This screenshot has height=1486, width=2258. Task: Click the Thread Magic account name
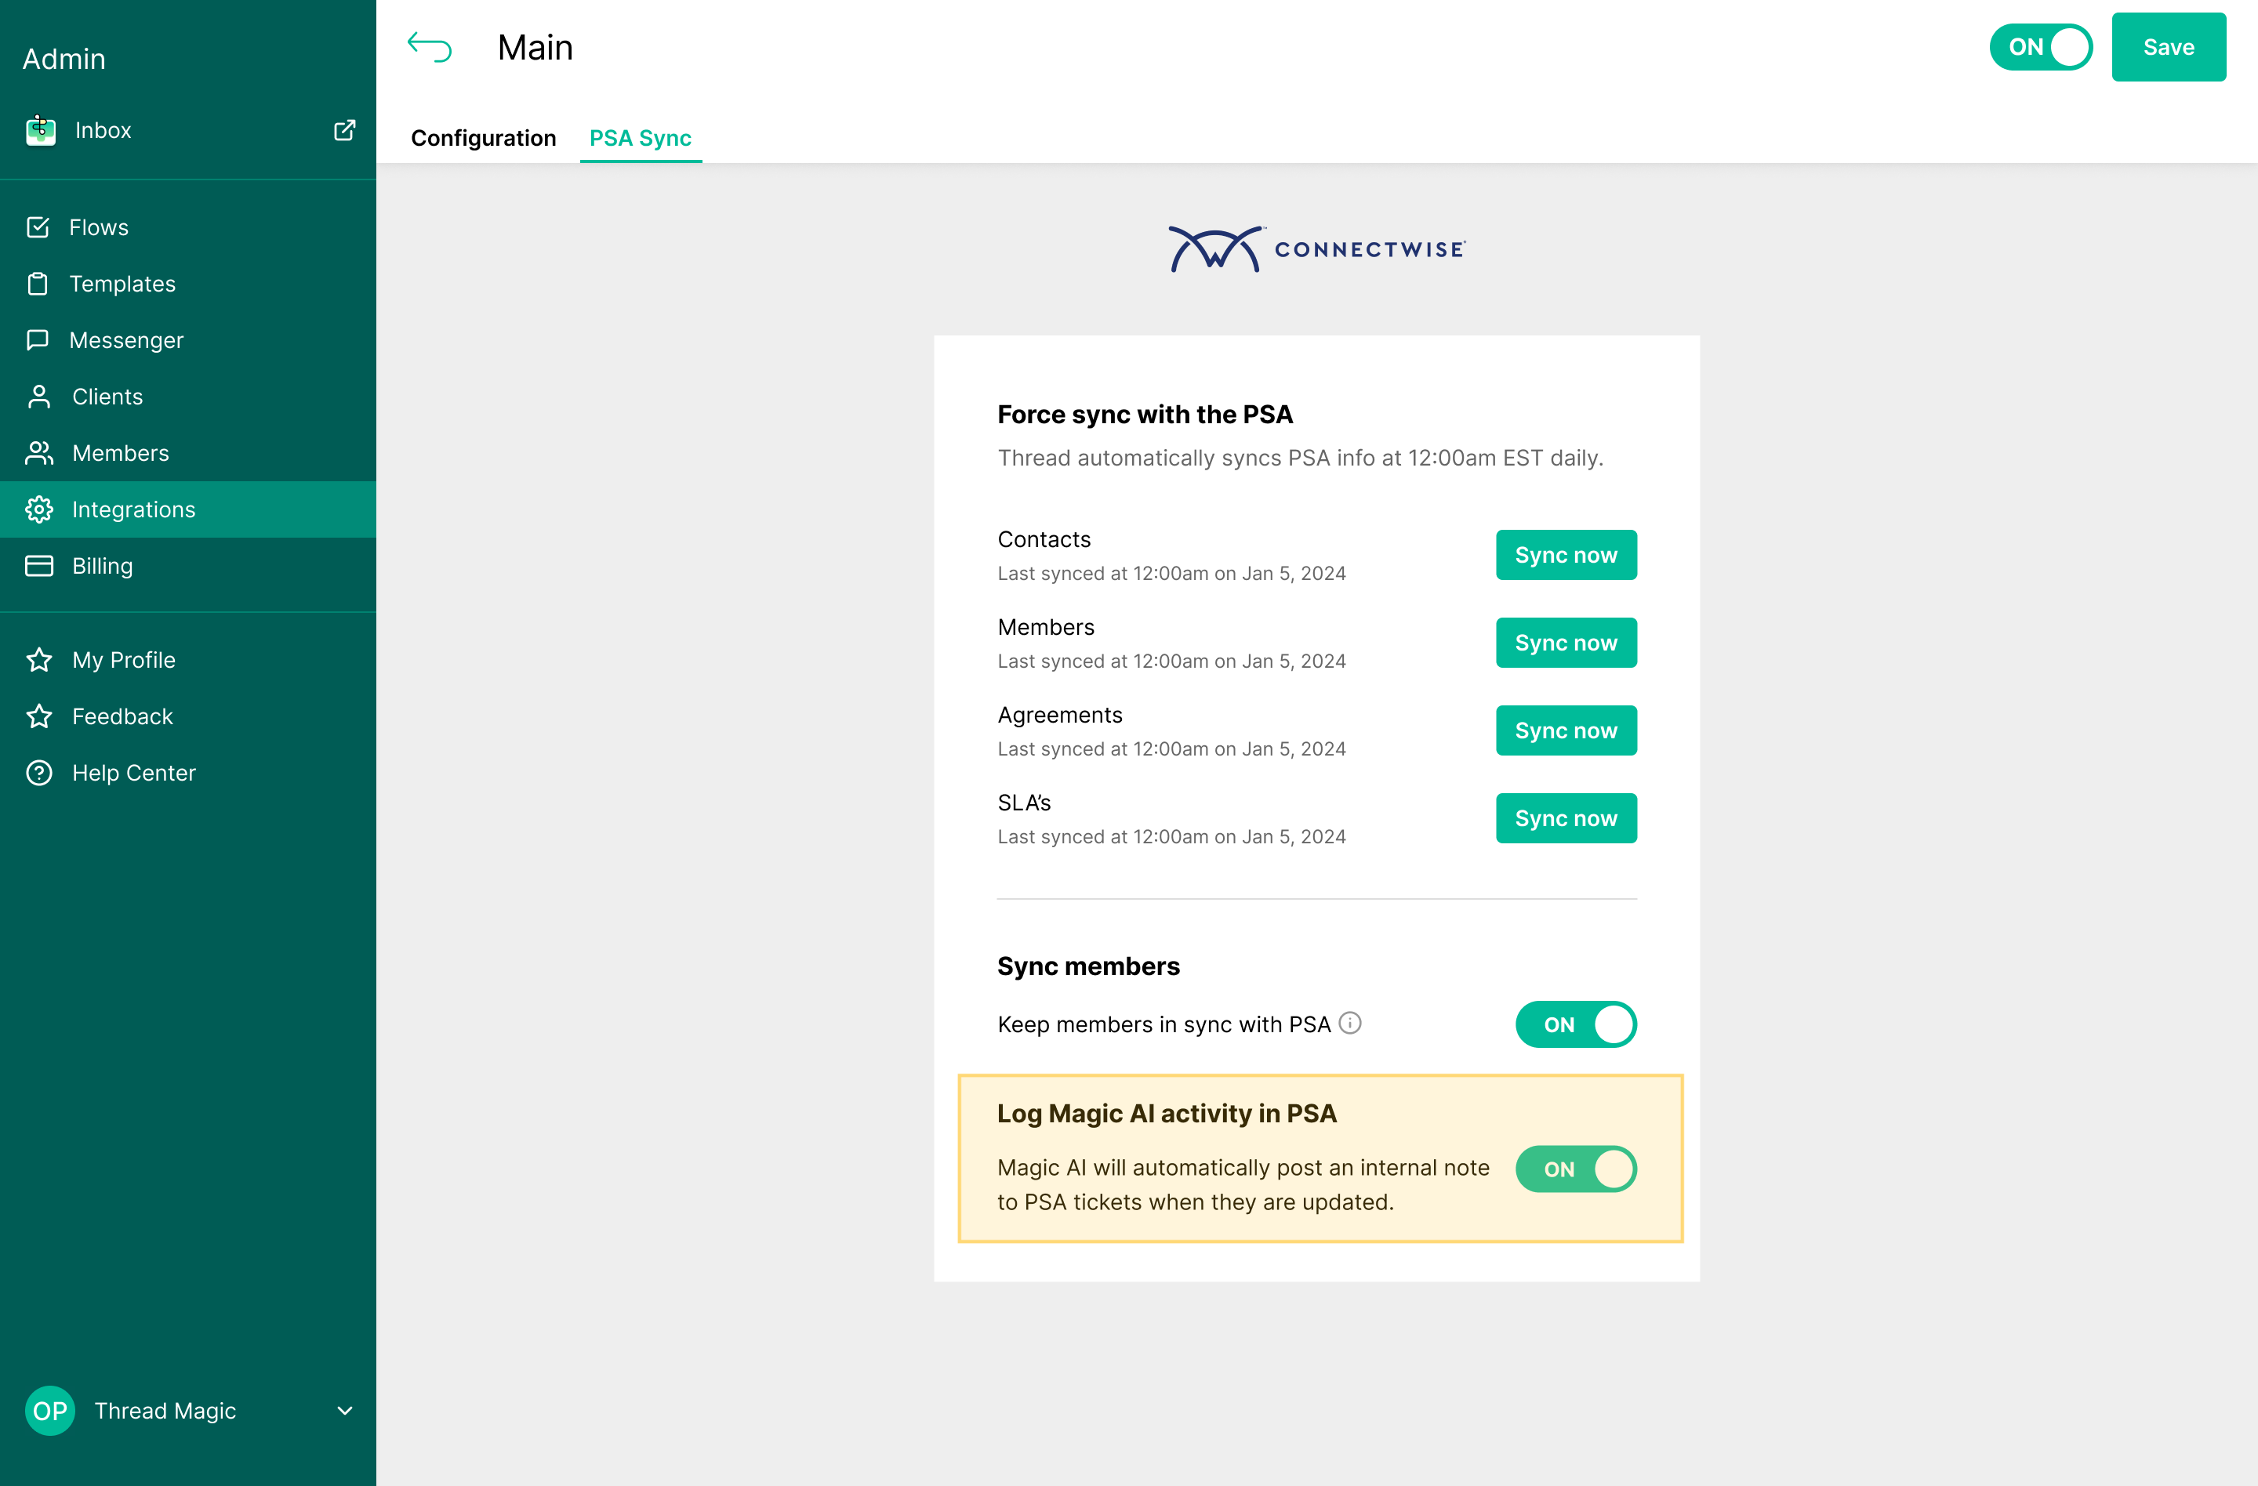pos(165,1411)
